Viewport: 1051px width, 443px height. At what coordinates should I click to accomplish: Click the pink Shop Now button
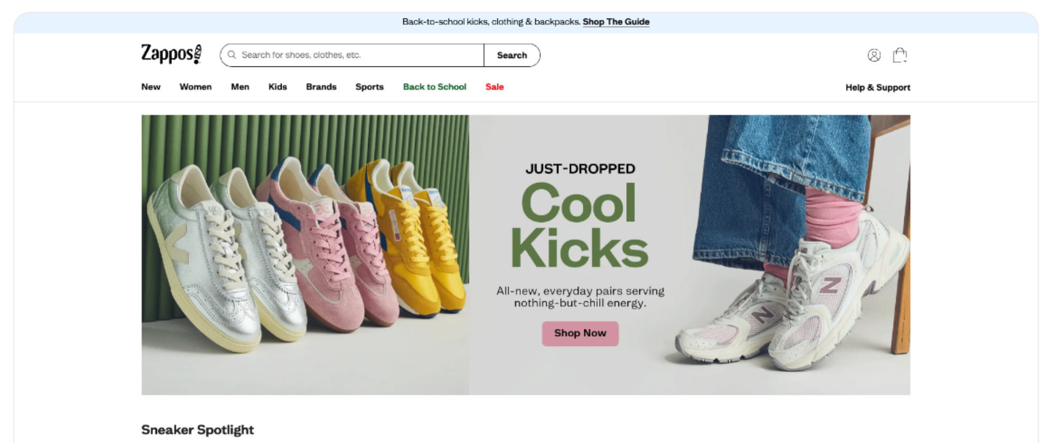[x=580, y=333]
